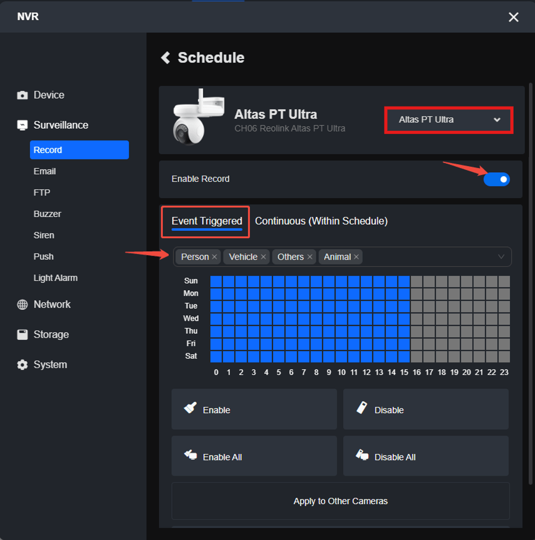This screenshot has width=535, height=540.
Task: Toggle Sunday hour 18 schedule cell
Action: pos(441,282)
